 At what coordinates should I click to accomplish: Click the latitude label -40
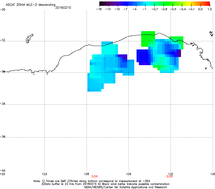[3, 170]
